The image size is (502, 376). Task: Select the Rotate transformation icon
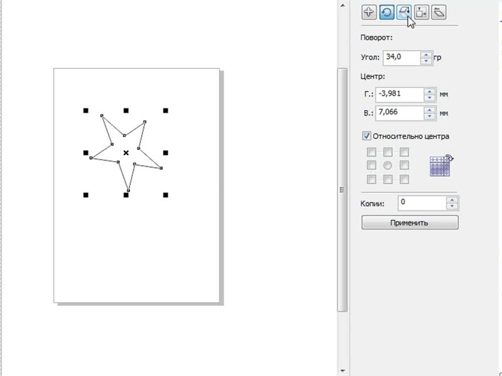pos(387,13)
